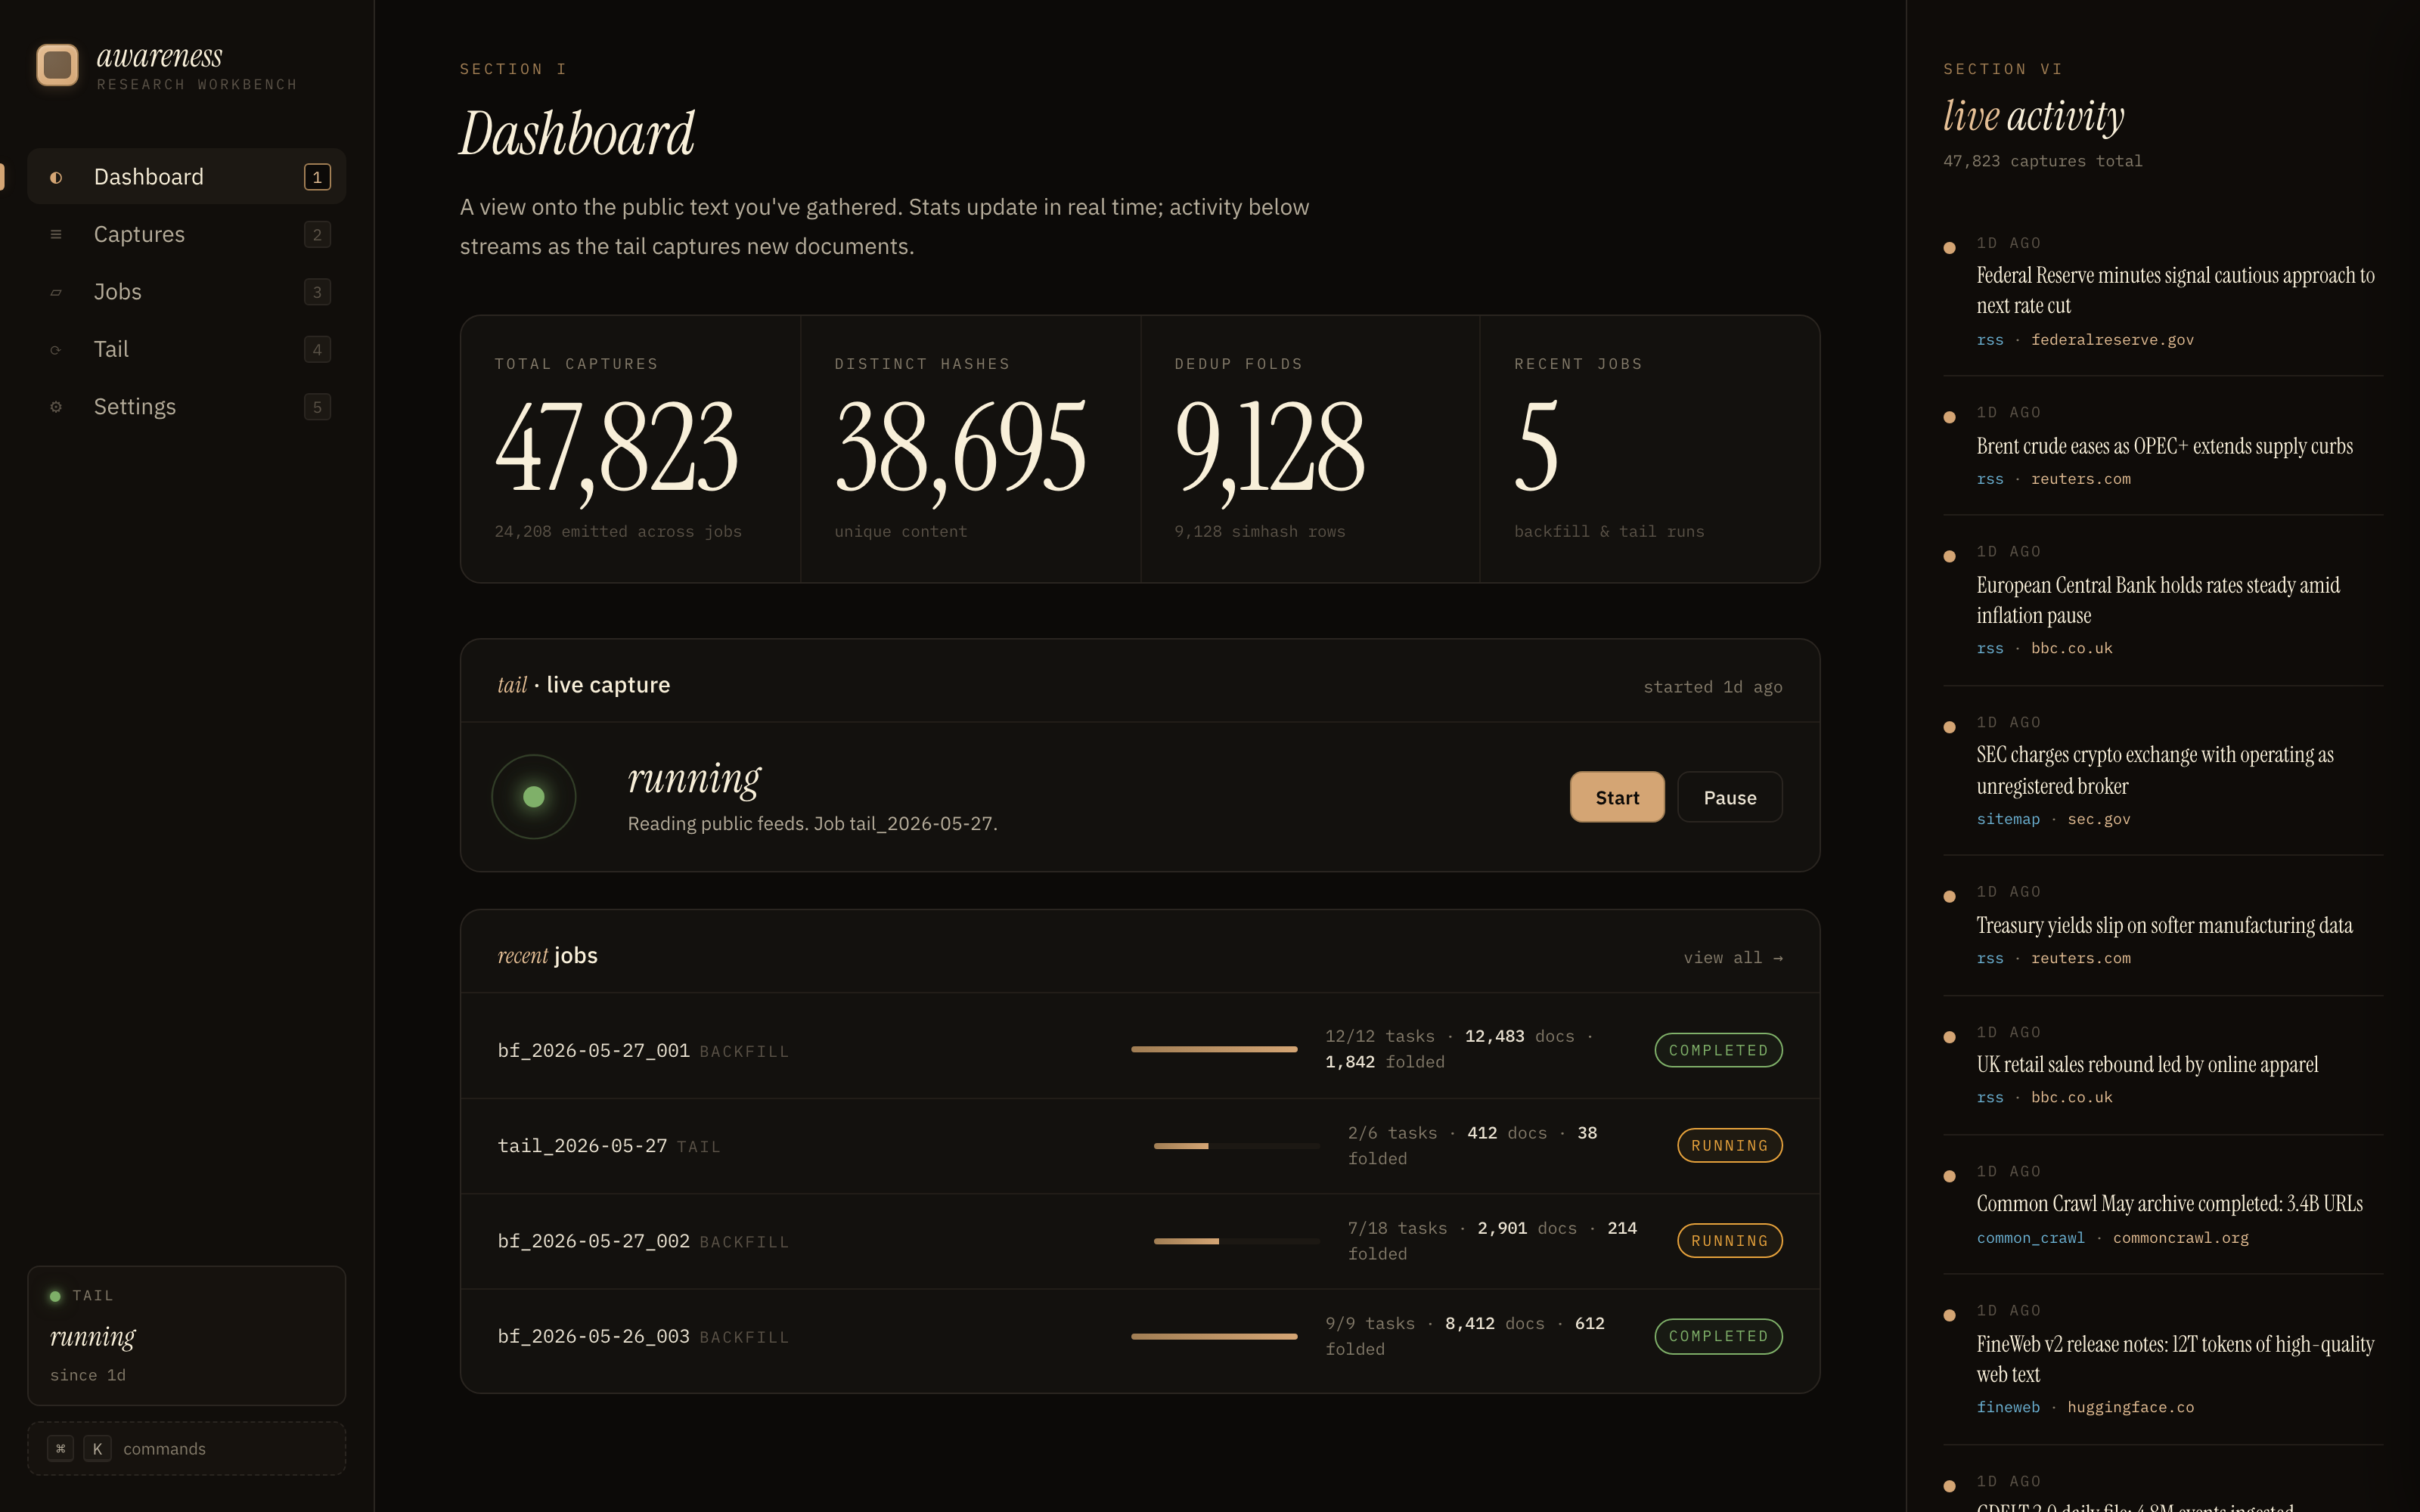
Task: Click the progress bar for bf_2026-05-27_002
Action: click(x=1237, y=1240)
